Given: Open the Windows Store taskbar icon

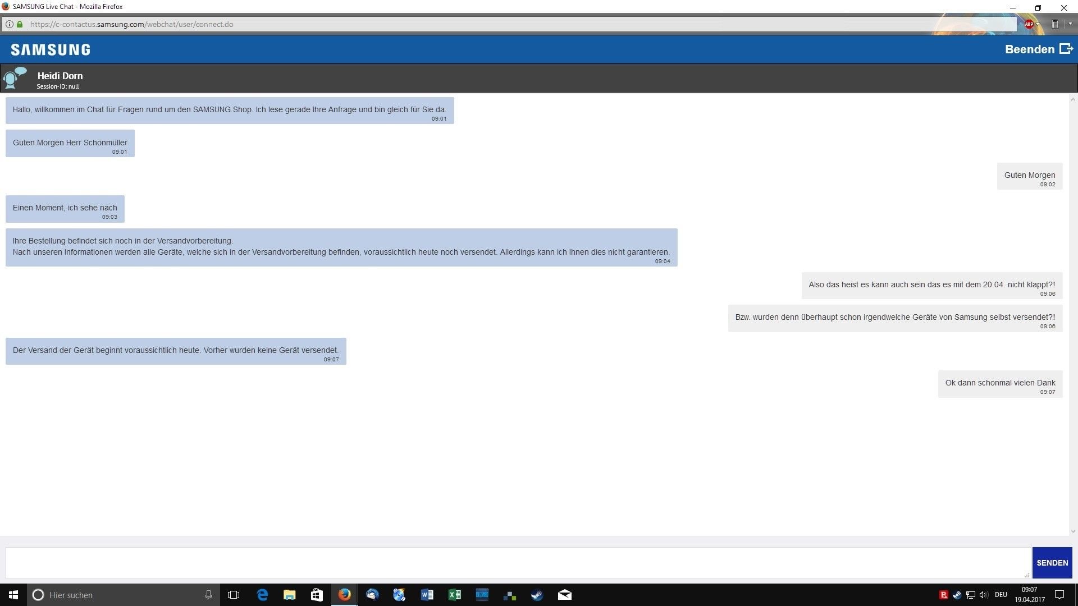Looking at the screenshot, I should [317, 595].
